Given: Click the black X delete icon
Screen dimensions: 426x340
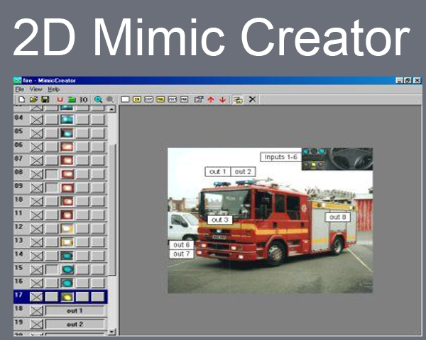Looking at the screenshot, I should pyautogui.click(x=252, y=100).
